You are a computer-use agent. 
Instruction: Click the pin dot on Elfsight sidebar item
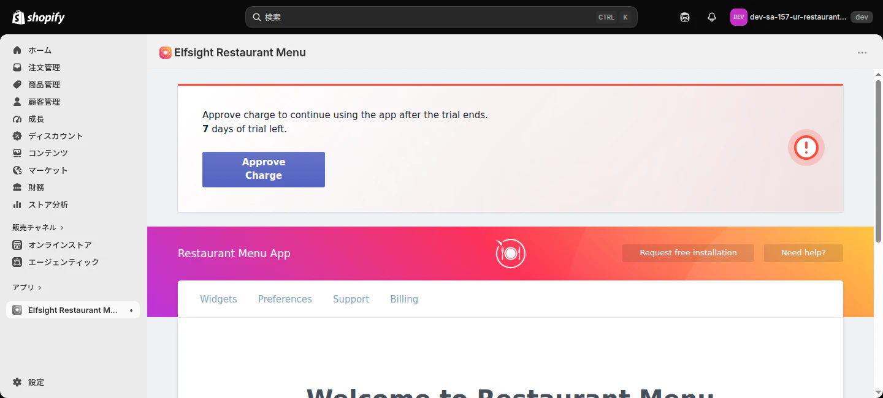131,310
